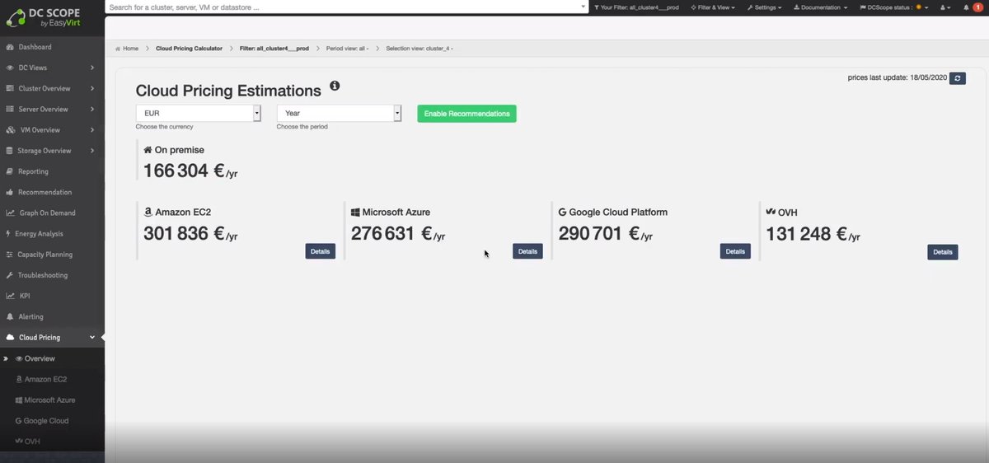Click the VM Overview sidebar icon

point(10,130)
